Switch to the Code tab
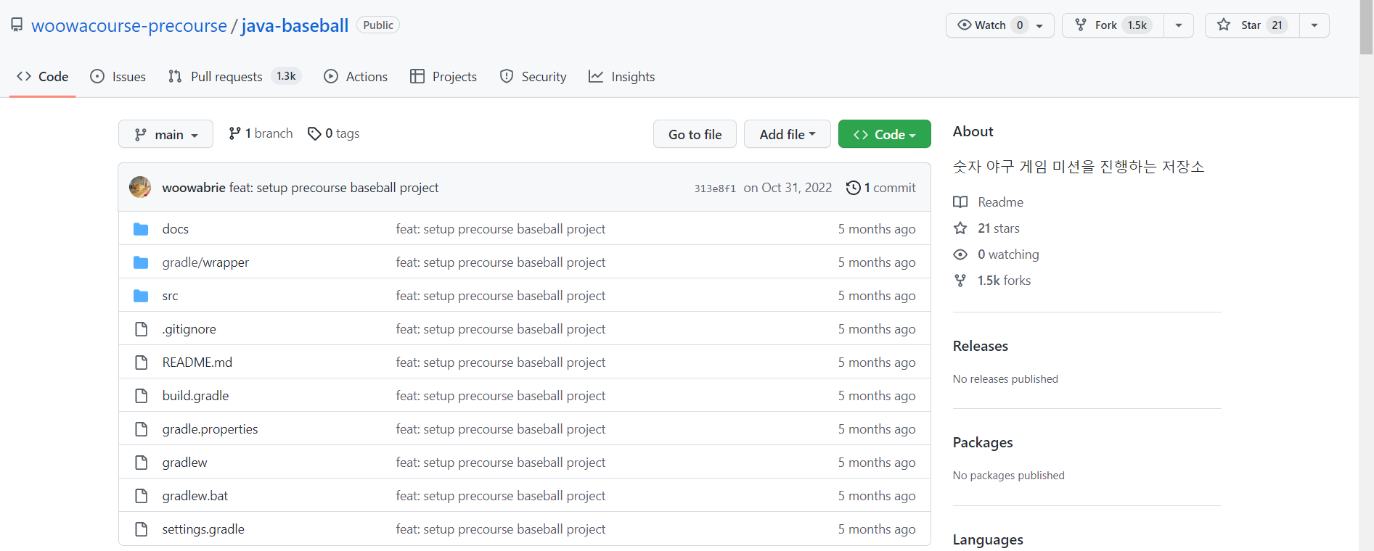 [43, 77]
